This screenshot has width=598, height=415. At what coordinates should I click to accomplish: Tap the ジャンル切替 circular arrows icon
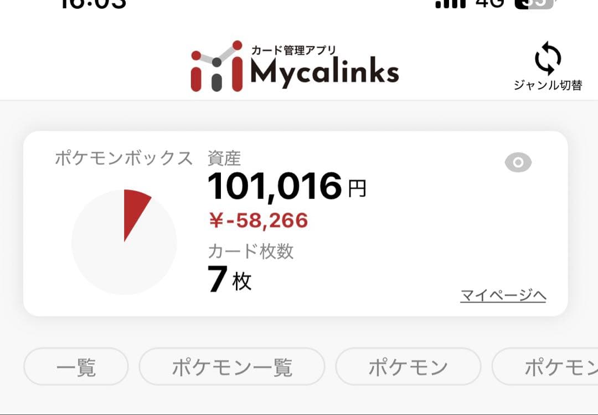548,59
